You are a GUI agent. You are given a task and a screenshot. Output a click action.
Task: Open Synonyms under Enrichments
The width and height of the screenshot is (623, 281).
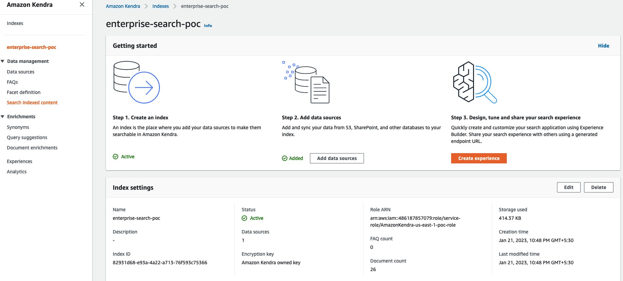pyautogui.click(x=18, y=127)
